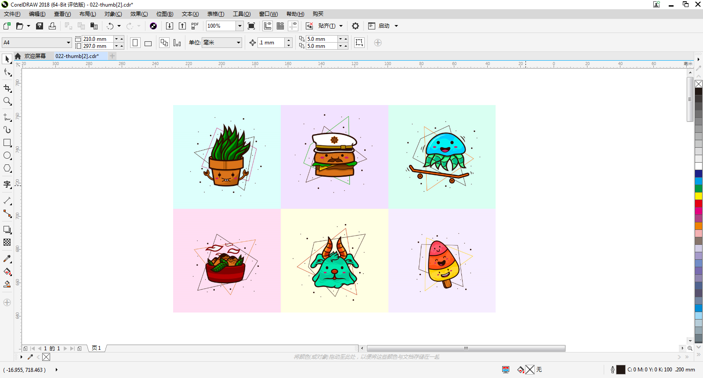
Task: Save the current document
Action: pyautogui.click(x=40, y=26)
